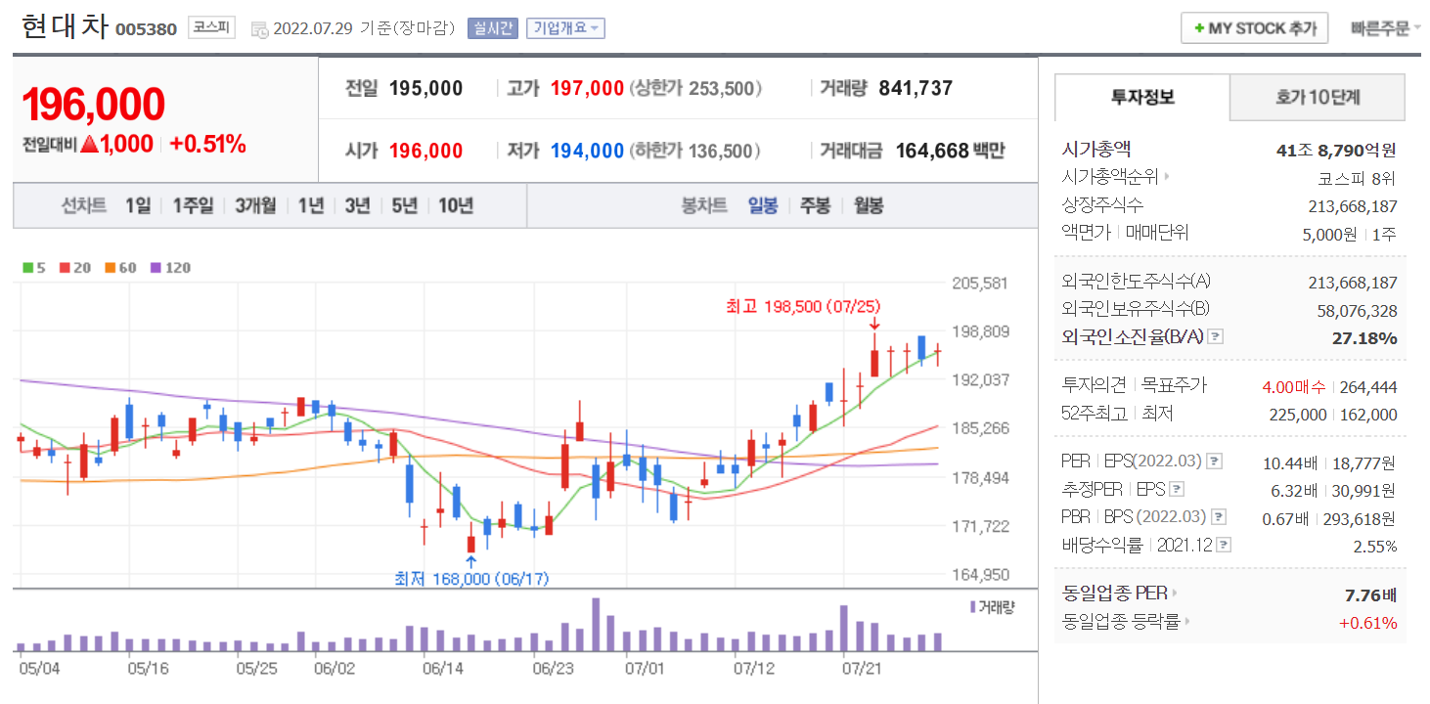Click the help icon beside 추정PER EPS

(x=1177, y=489)
